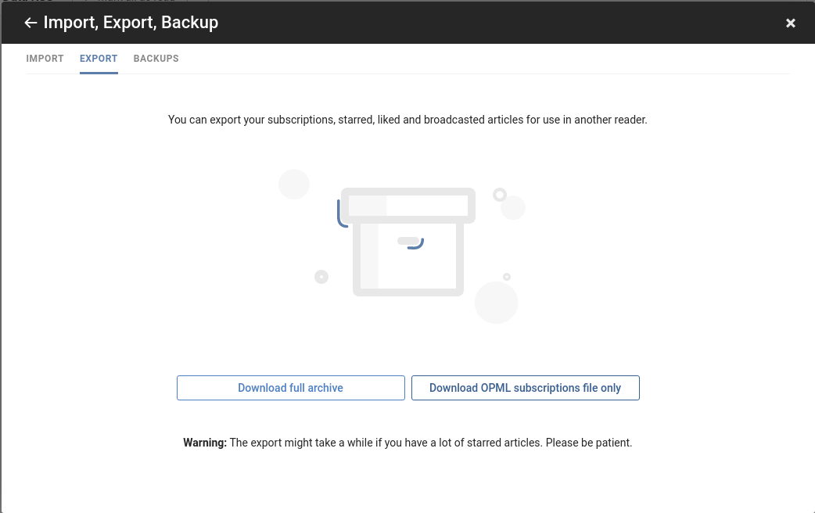
Task: Select the Export tab
Action: coord(99,59)
